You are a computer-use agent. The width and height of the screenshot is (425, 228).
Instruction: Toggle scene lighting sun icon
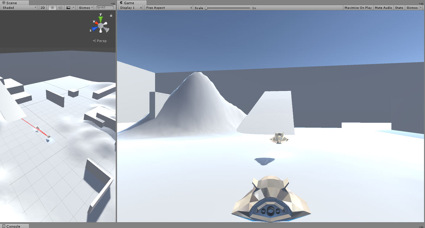[52, 8]
